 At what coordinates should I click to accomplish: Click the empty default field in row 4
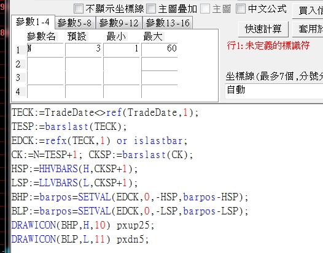pyautogui.click(x=84, y=91)
